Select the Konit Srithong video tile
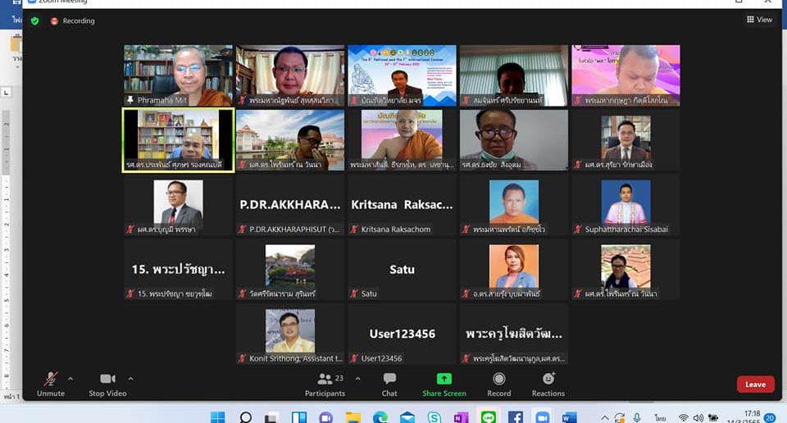The image size is (787, 423). pyautogui.click(x=290, y=334)
